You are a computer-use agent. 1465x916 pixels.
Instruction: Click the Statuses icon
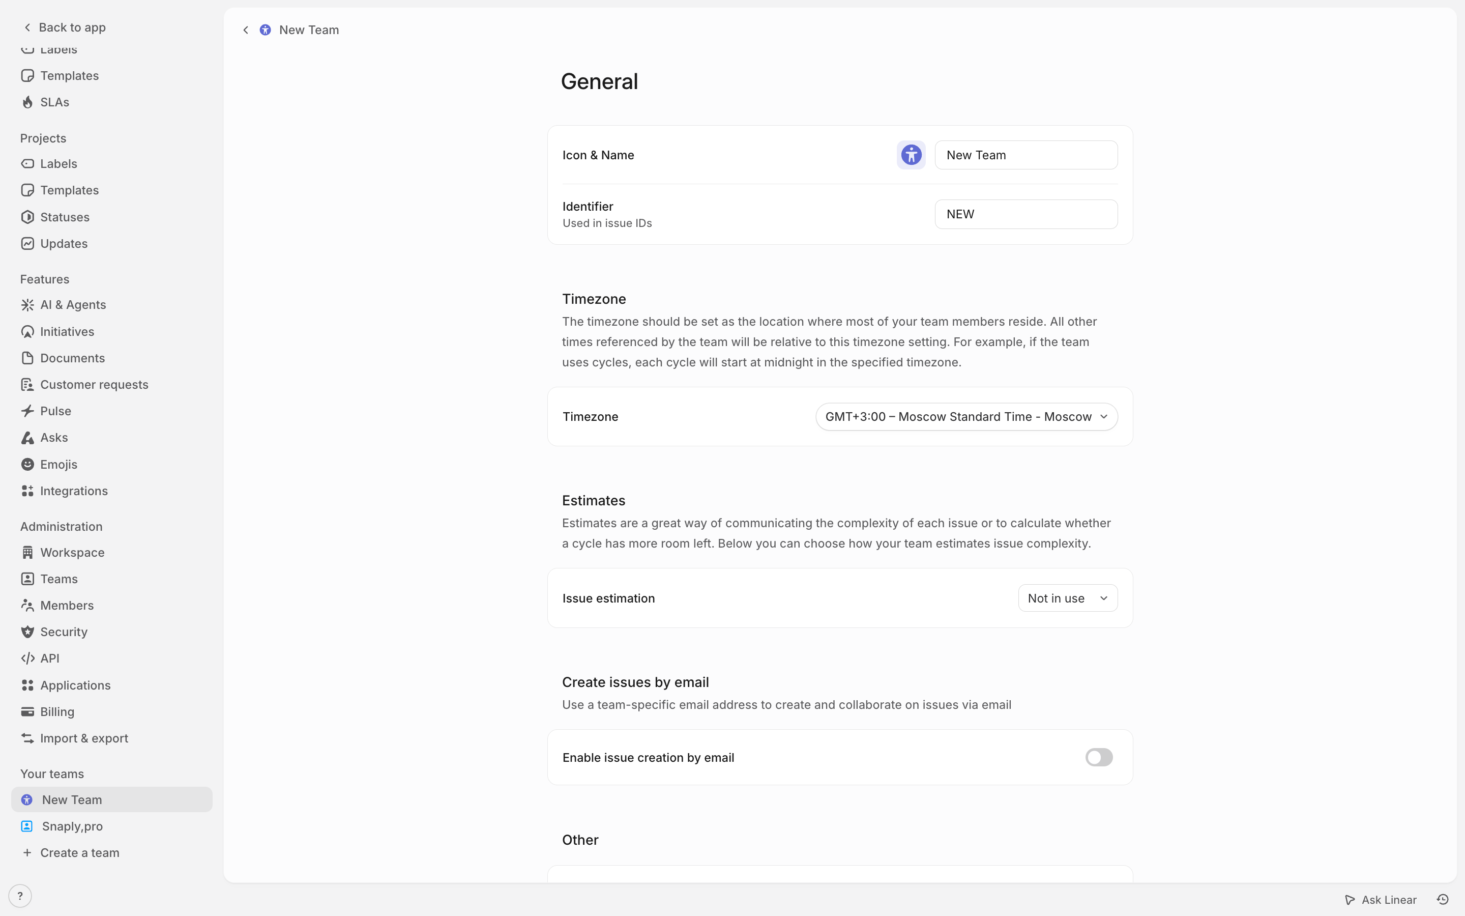click(x=27, y=217)
